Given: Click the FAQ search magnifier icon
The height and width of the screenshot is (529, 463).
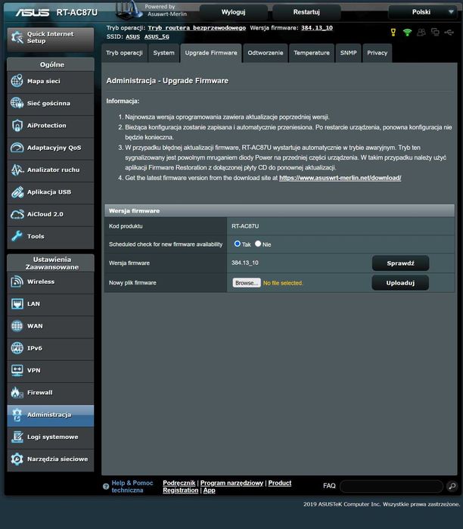Looking at the screenshot, I should pyautogui.click(x=452, y=486).
